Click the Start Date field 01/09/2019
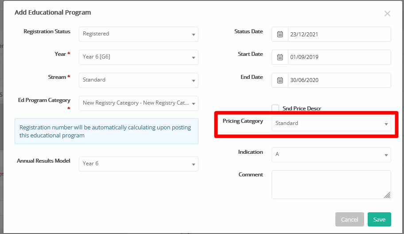404x234 pixels. [339, 57]
